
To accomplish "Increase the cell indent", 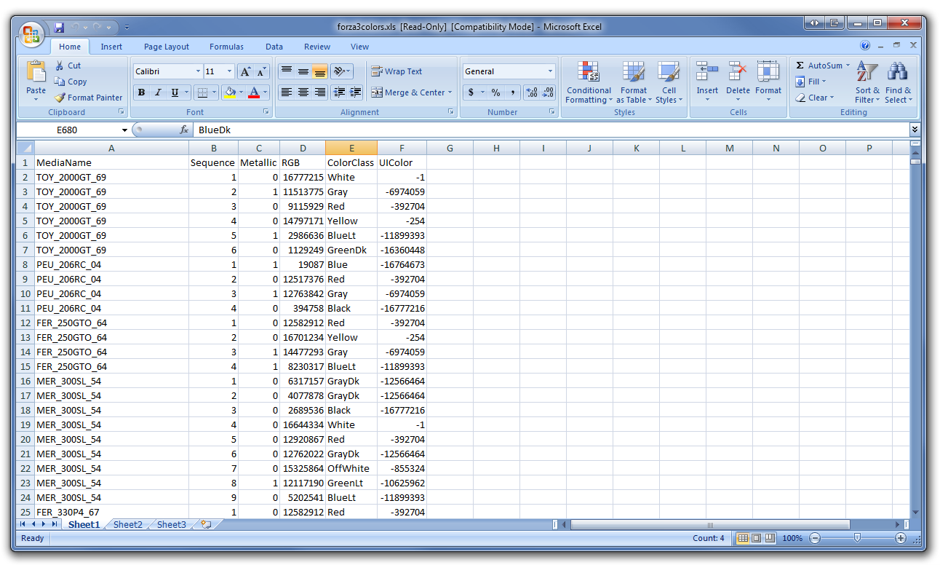I will coord(355,92).
